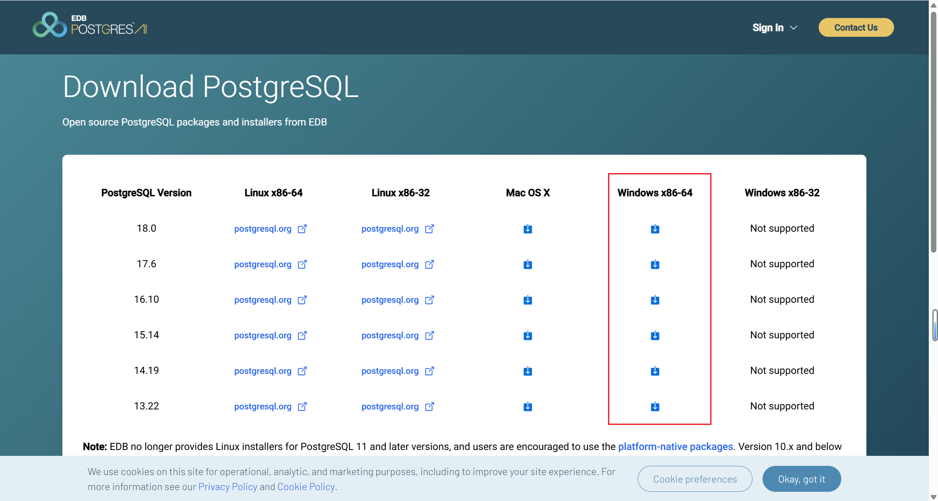Accept cookies with Okay, got it
The image size is (938, 501).
[801, 479]
